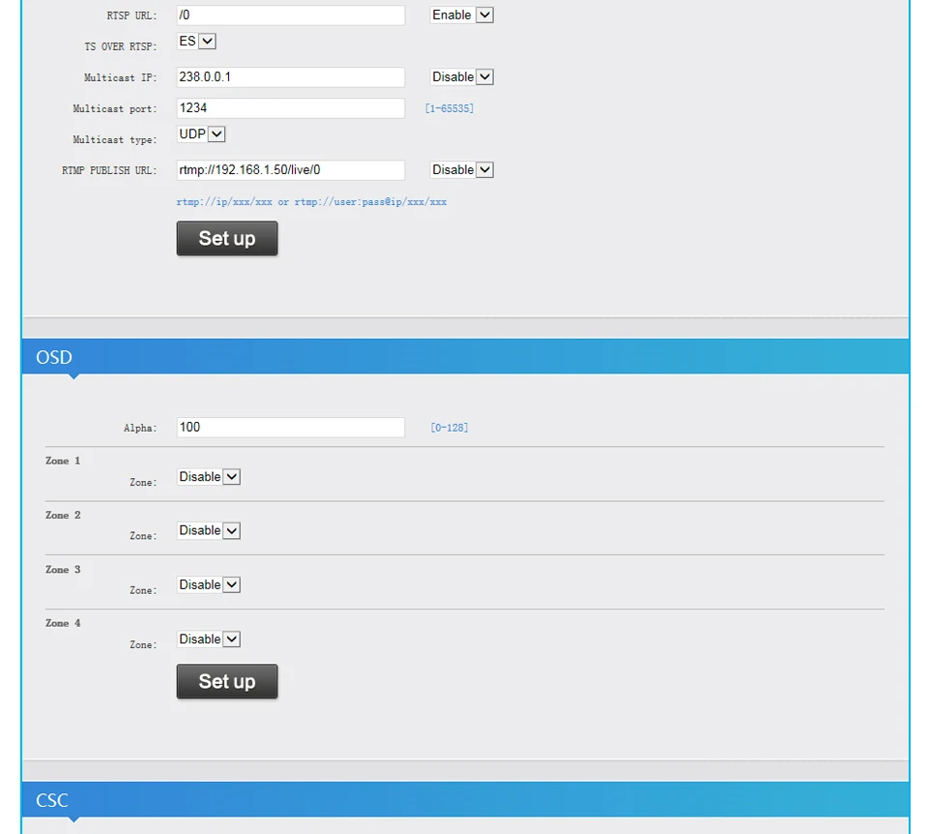Click the Zone 4 heading
Viewport: 928px width, 834px height.
pos(63,623)
